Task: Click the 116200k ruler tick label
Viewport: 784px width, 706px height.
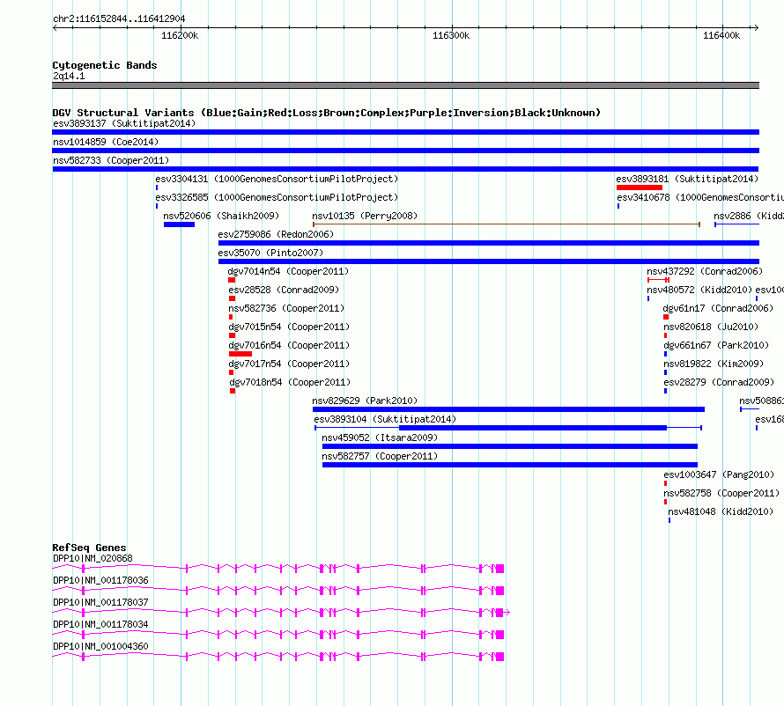Action: 180,35
